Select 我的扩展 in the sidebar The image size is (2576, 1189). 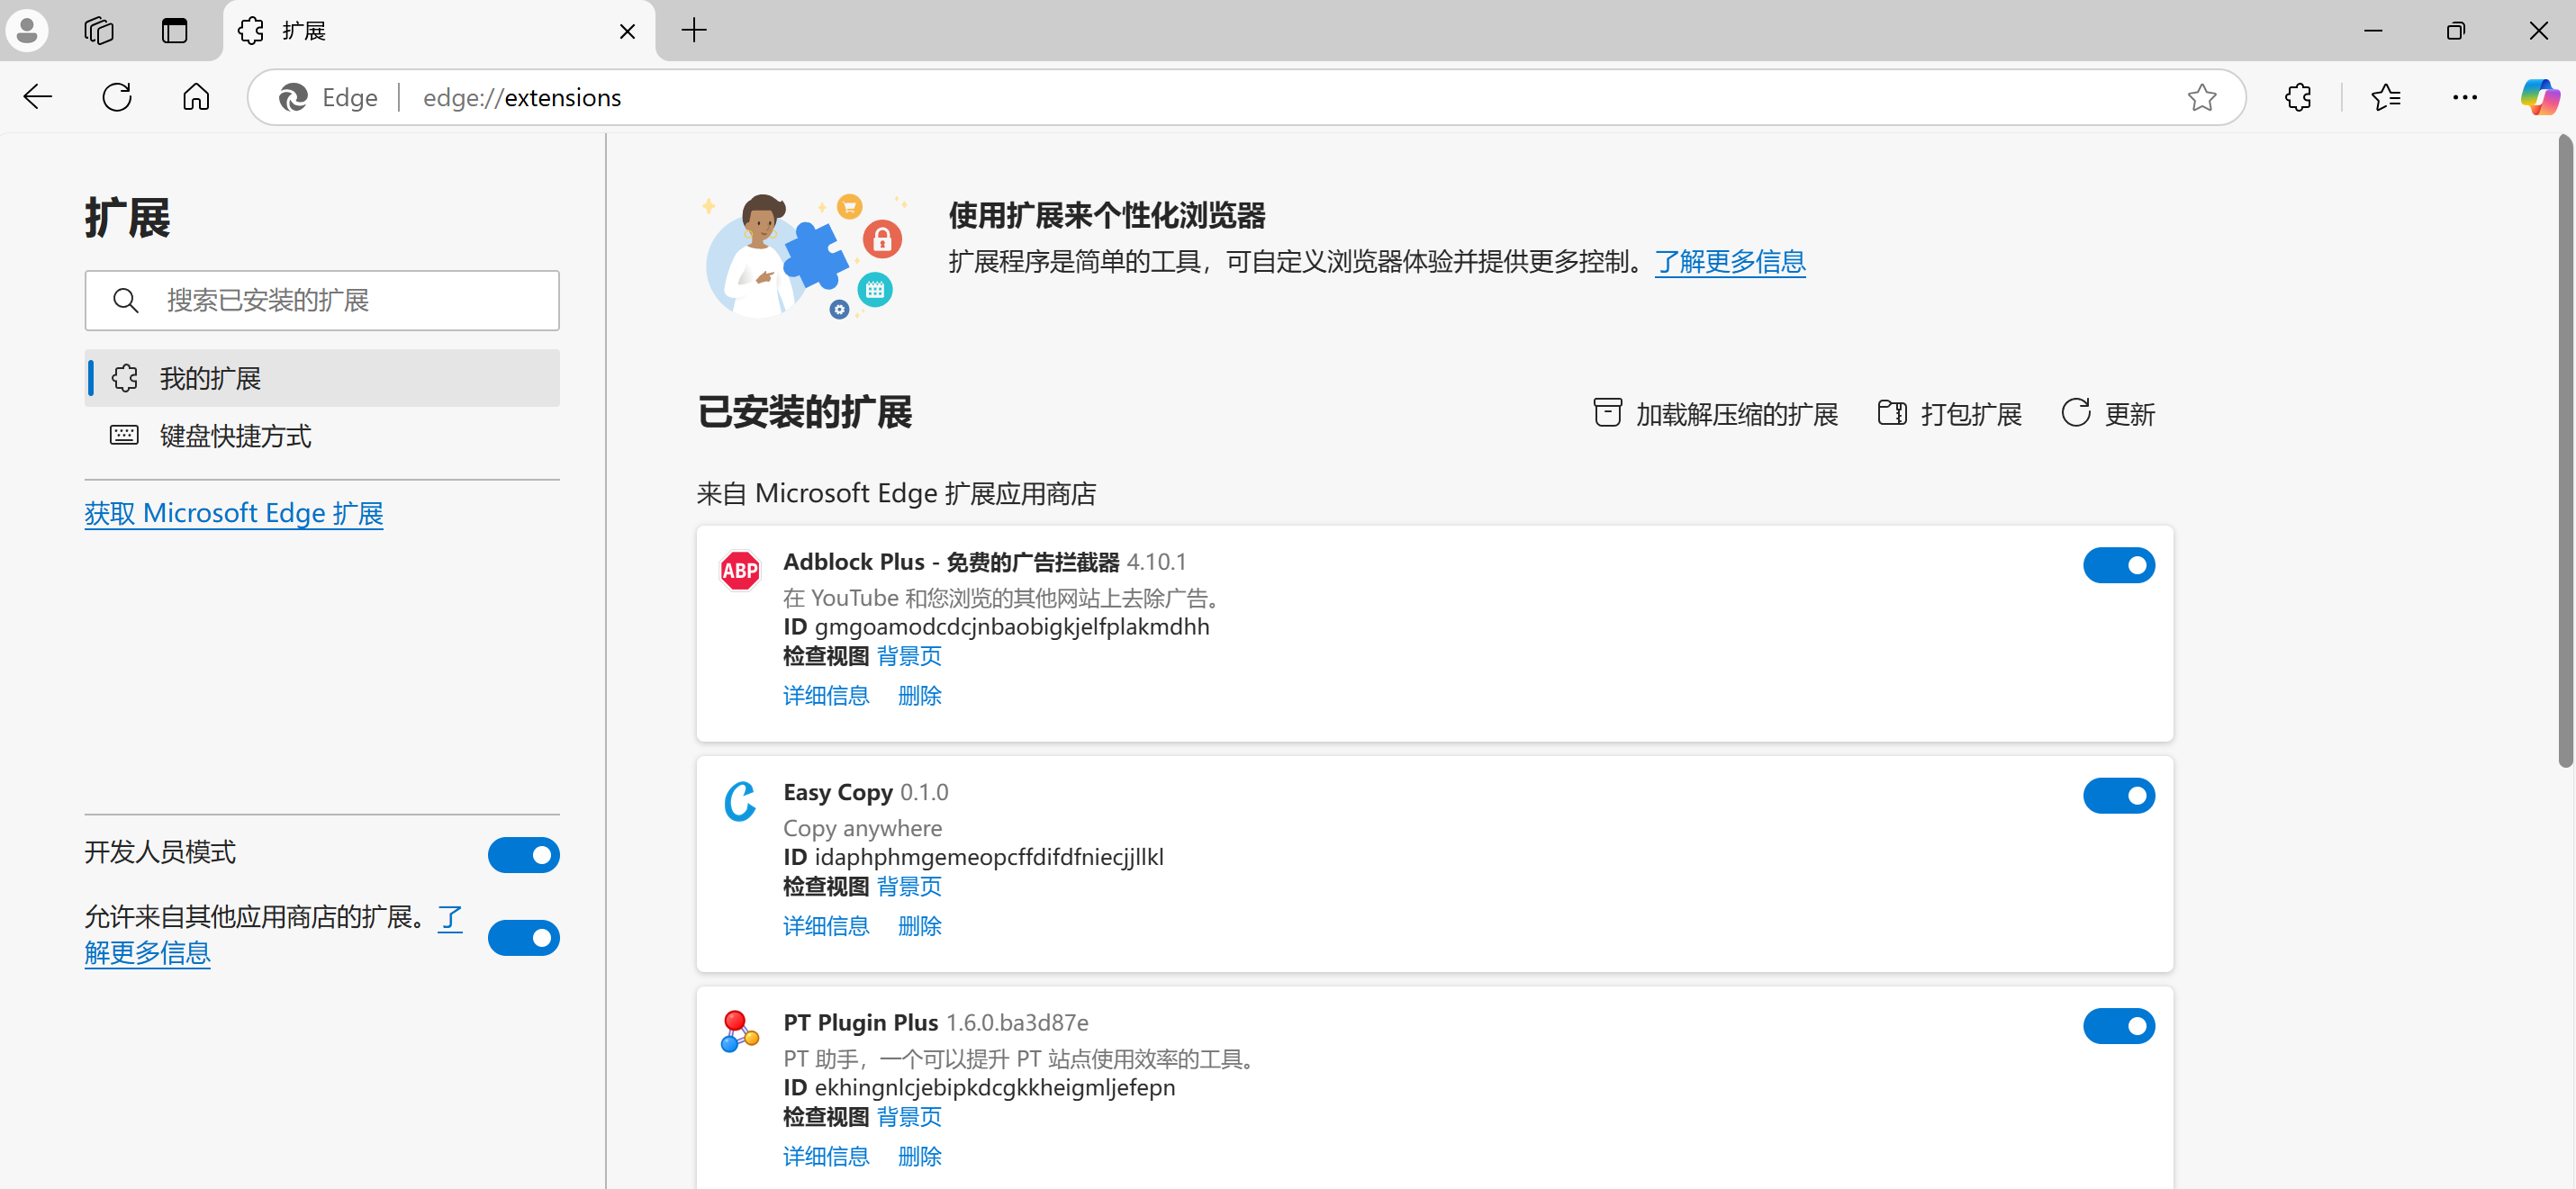coord(322,378)
